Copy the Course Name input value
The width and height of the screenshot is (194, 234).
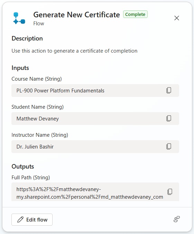pyautogui.click(x=169, y=90)
